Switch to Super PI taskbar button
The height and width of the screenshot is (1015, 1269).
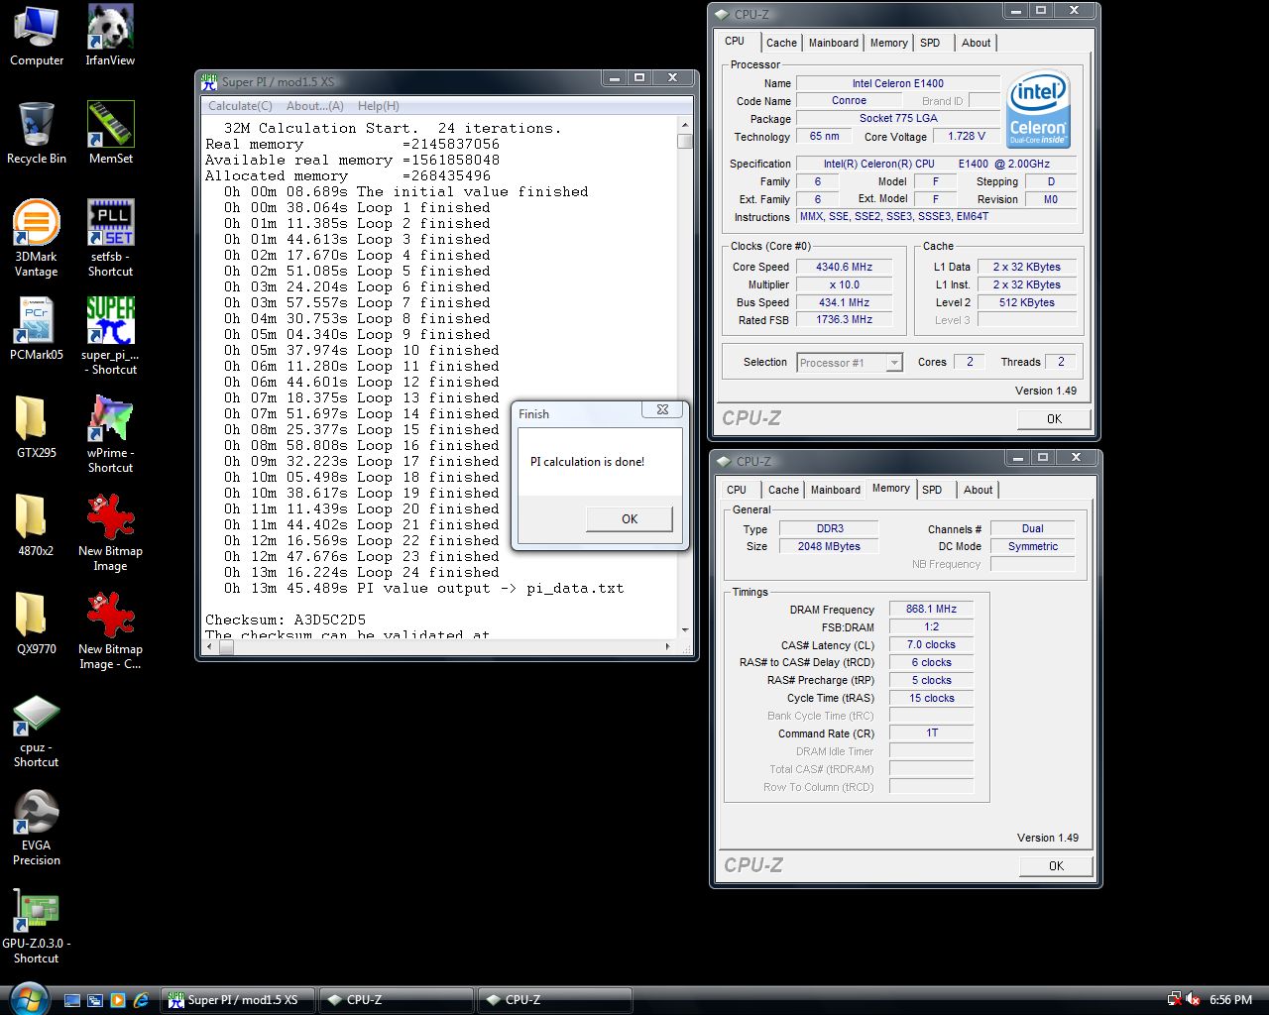[x=238, y=1000]
